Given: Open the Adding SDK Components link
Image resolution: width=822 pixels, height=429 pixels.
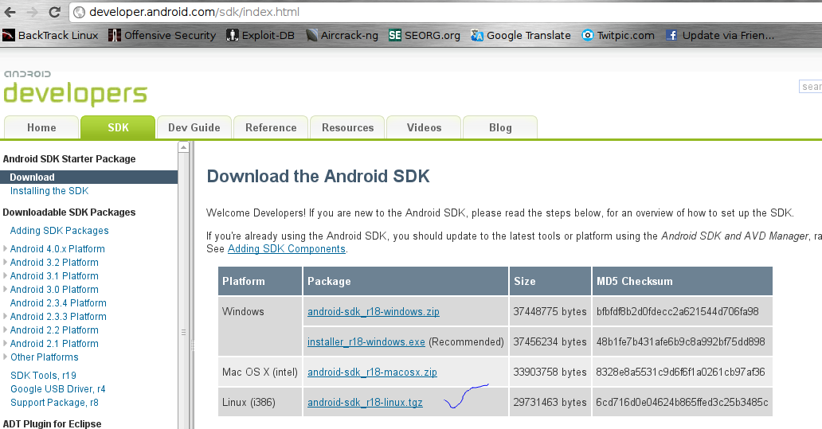Looking at the screenshot, I should pos(286,249).
